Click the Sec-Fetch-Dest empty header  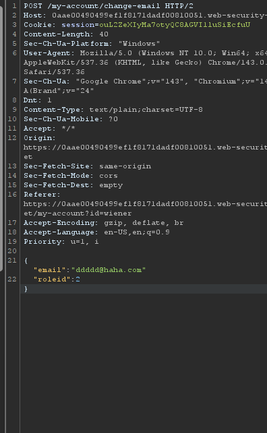coord(73,185)
